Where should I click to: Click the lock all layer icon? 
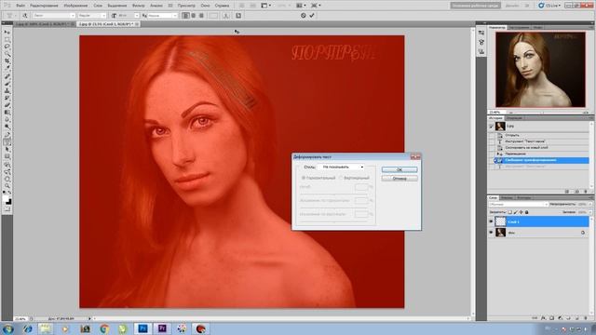[526, 212]
